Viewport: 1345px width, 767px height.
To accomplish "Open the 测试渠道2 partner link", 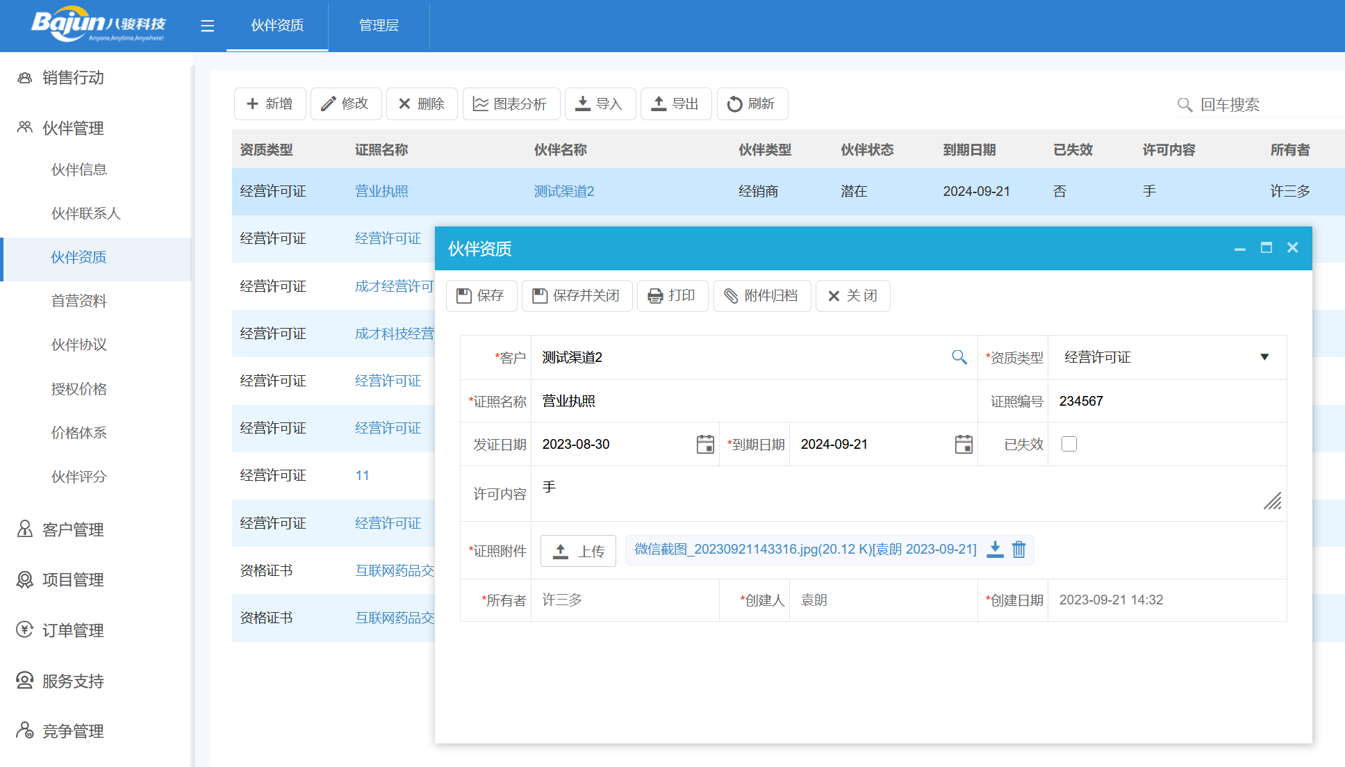I will [563, 191].
